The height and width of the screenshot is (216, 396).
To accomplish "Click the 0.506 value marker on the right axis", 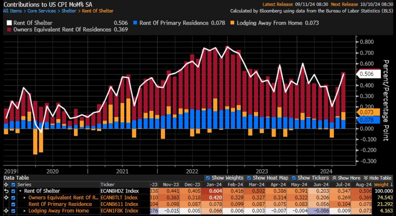I will point(366,74).
